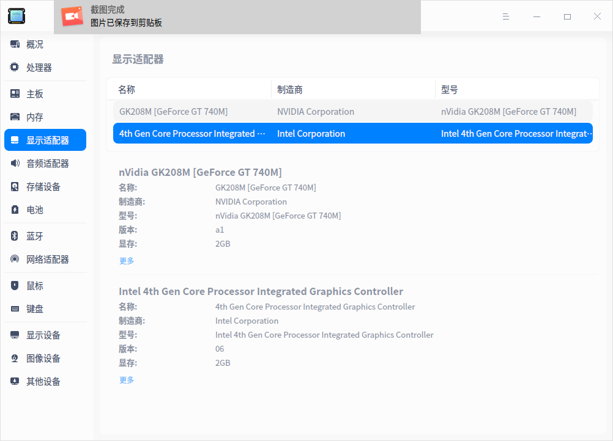
Task: Click the 截图完成 notification banner
Action: (x=237, y=16)
